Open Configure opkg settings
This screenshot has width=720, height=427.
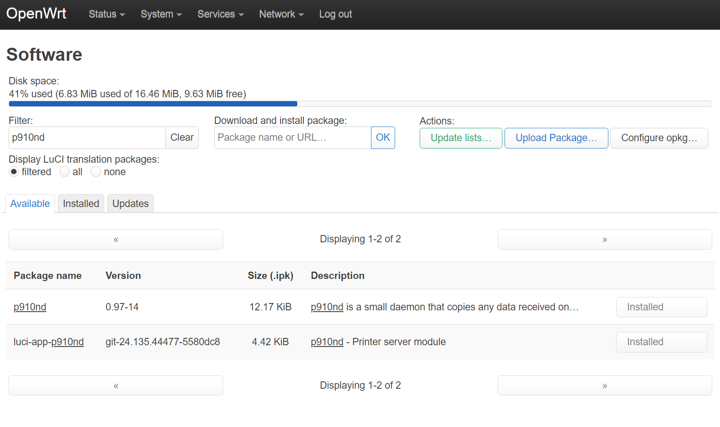tap(659, 138)
